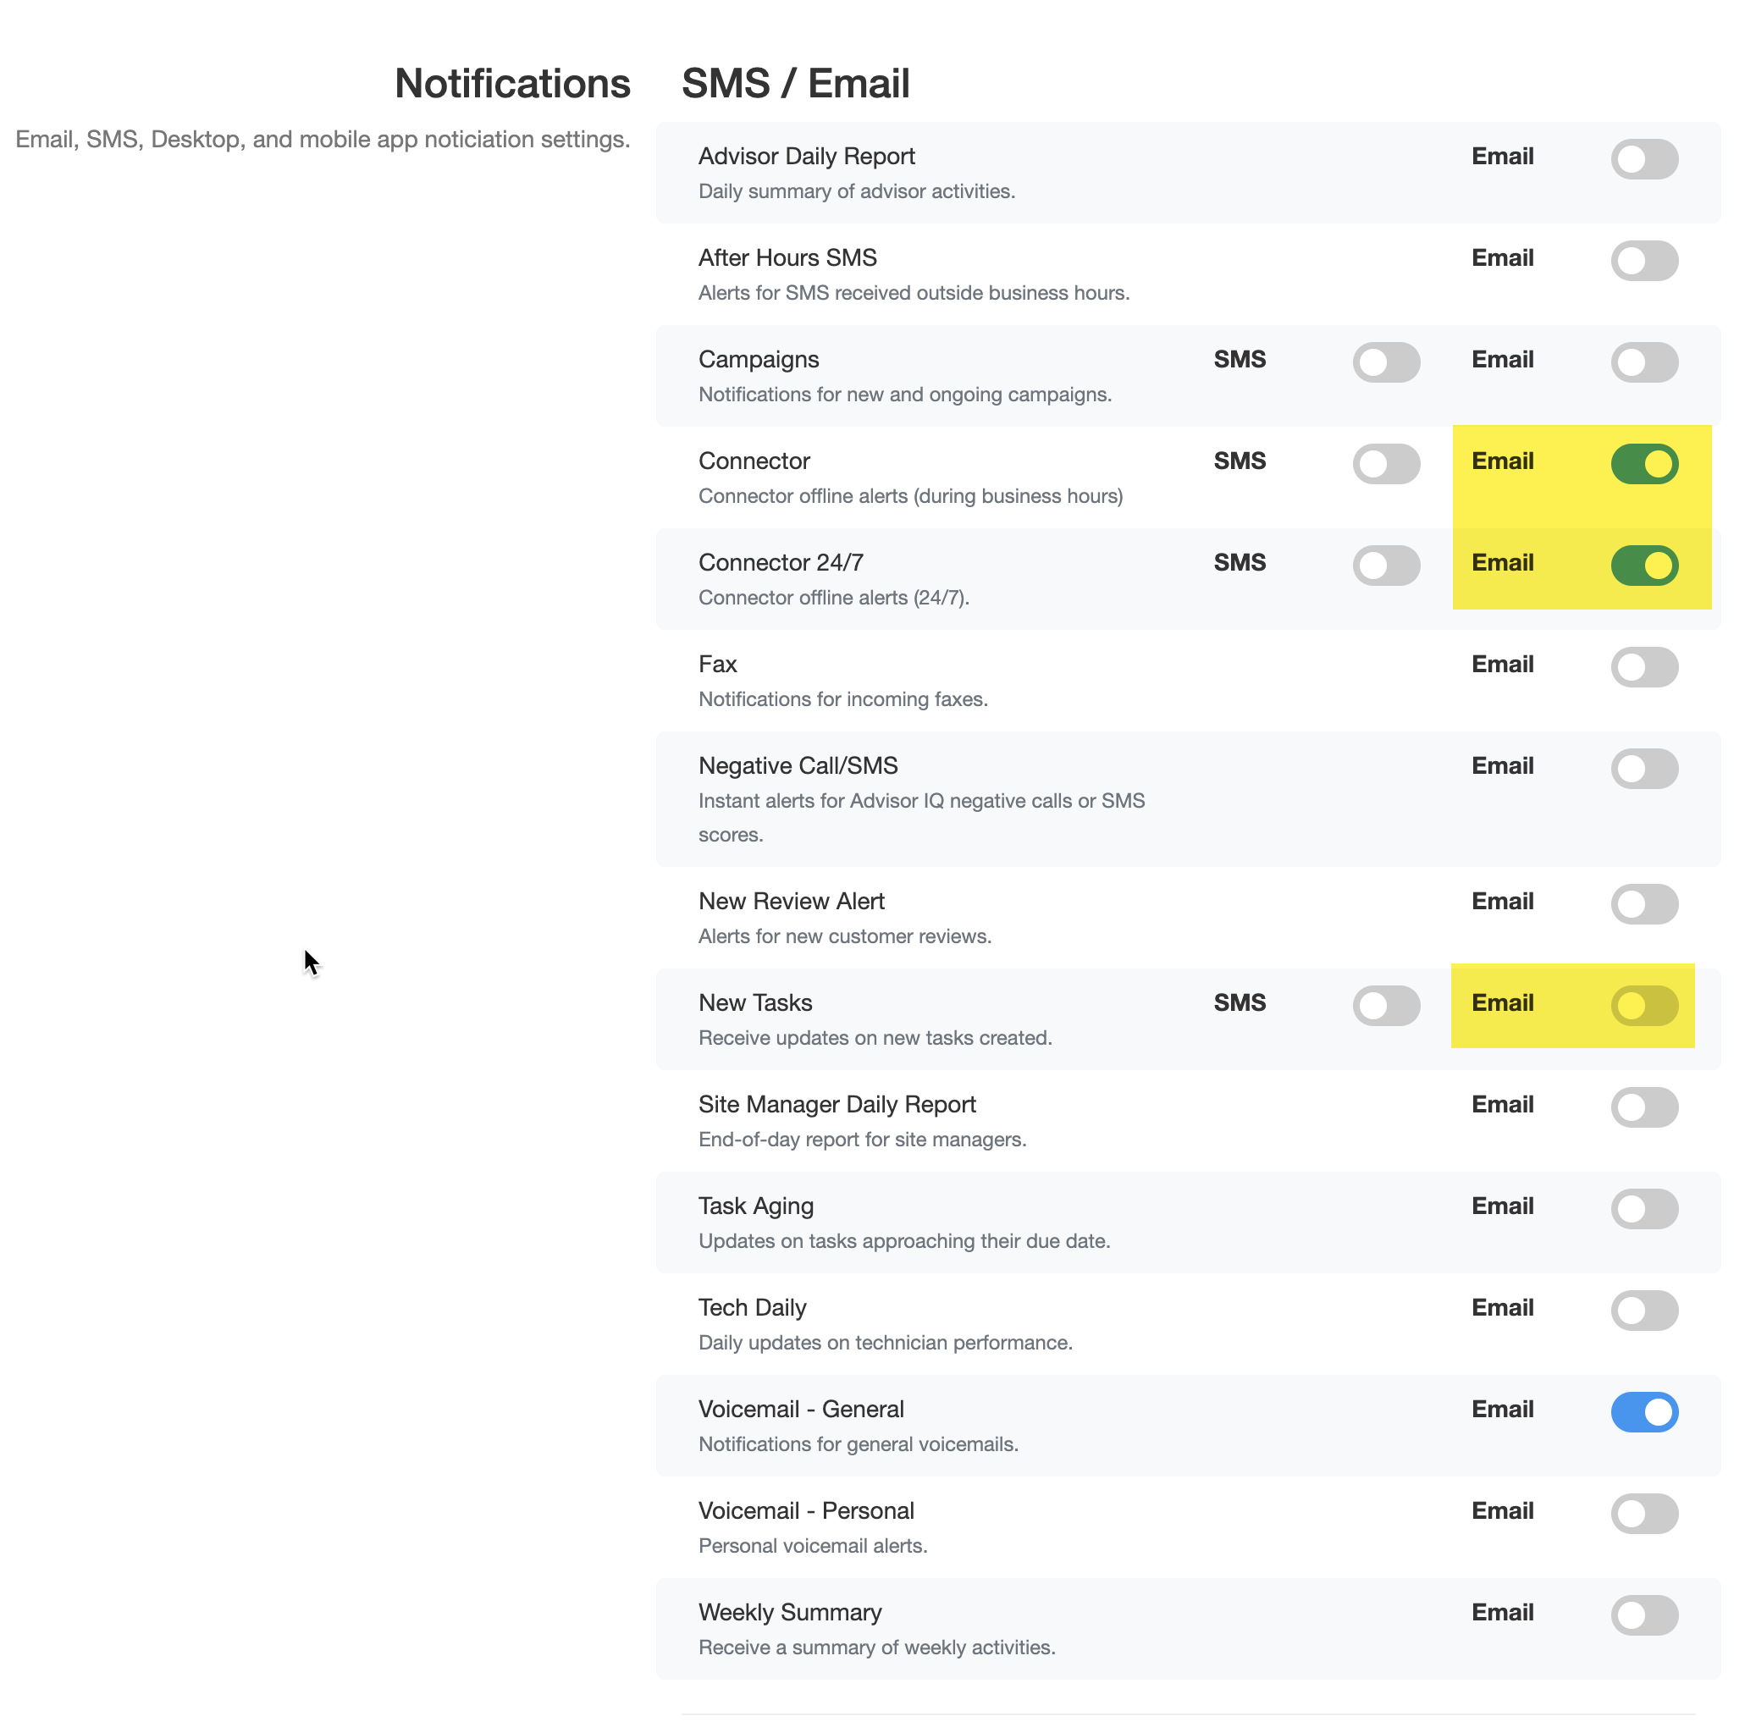Enable Campaigns SMS toggle
1756x1722 pixels.
click(1386, 362)
